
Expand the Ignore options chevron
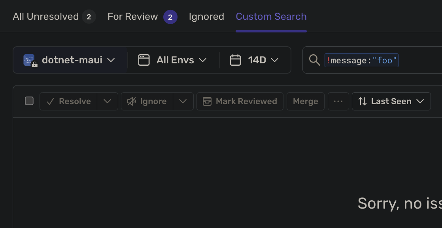(183, 101)
